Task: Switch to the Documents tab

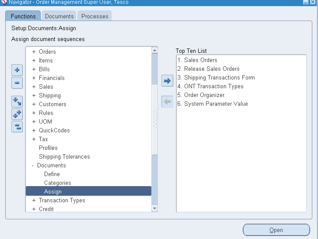Action: coord(59,16)
